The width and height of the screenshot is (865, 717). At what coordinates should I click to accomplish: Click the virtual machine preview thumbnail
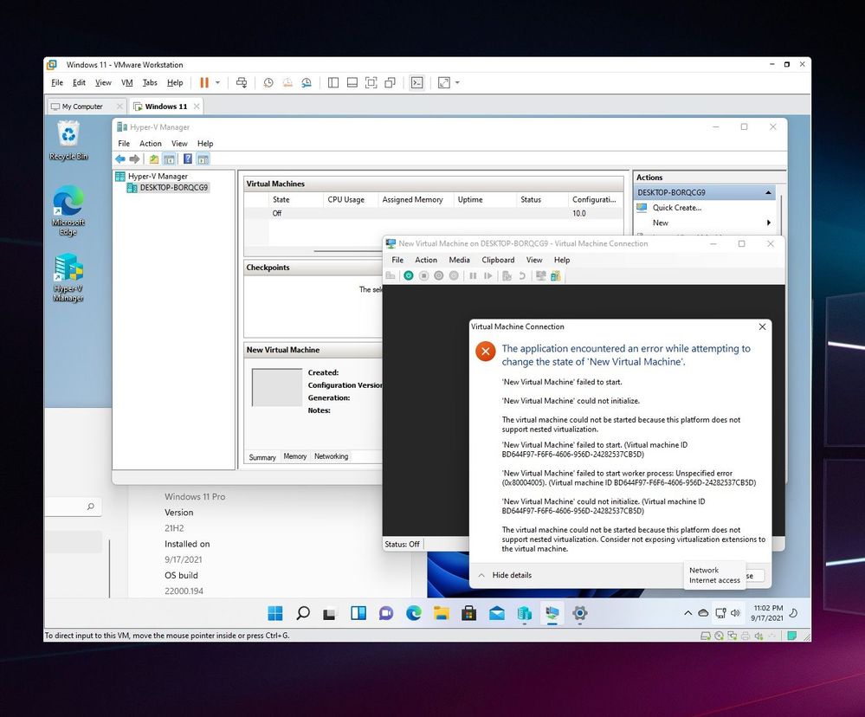point(277,387)
